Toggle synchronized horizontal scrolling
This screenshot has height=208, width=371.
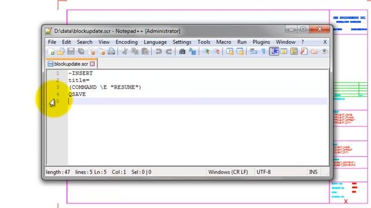pyautogui.click(x=240, y=51)
